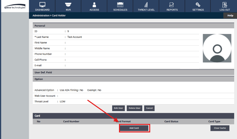Click the Phone Number field label
Screen dimensions: 237x139
pos(43,54)
